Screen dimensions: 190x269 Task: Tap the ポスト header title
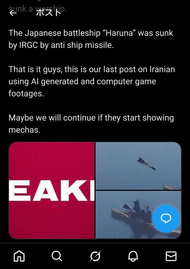[49, 13]
